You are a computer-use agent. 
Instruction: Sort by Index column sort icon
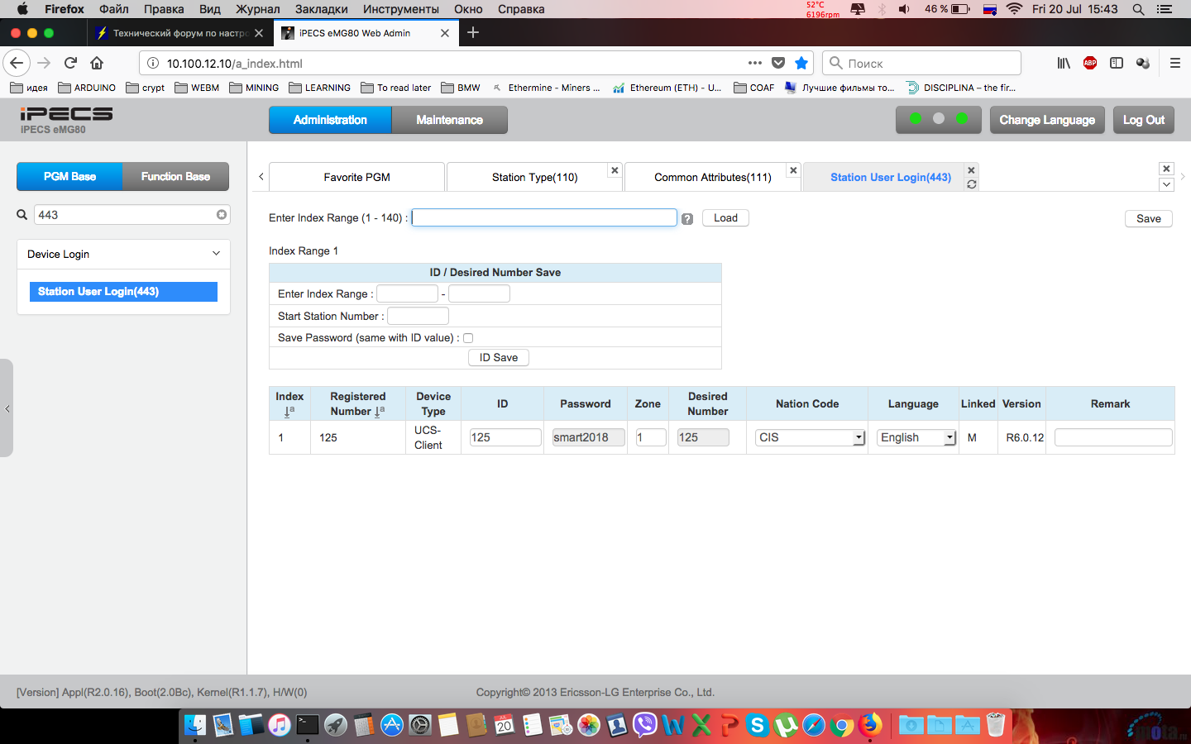(289, 412)
